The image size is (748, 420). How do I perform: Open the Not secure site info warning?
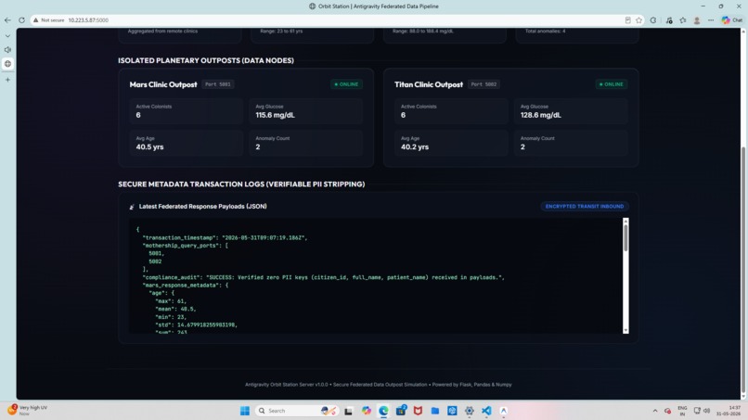point(49,20)
